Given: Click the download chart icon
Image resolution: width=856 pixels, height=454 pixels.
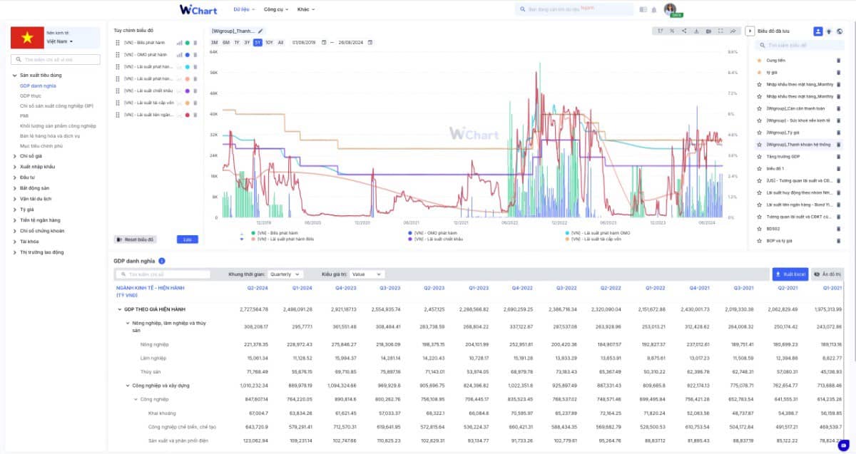Looking at the screenshot, I should (696, 31).
